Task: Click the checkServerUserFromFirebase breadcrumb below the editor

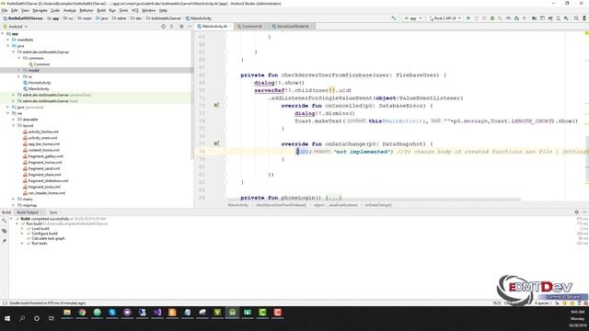Action: [281, 205]
